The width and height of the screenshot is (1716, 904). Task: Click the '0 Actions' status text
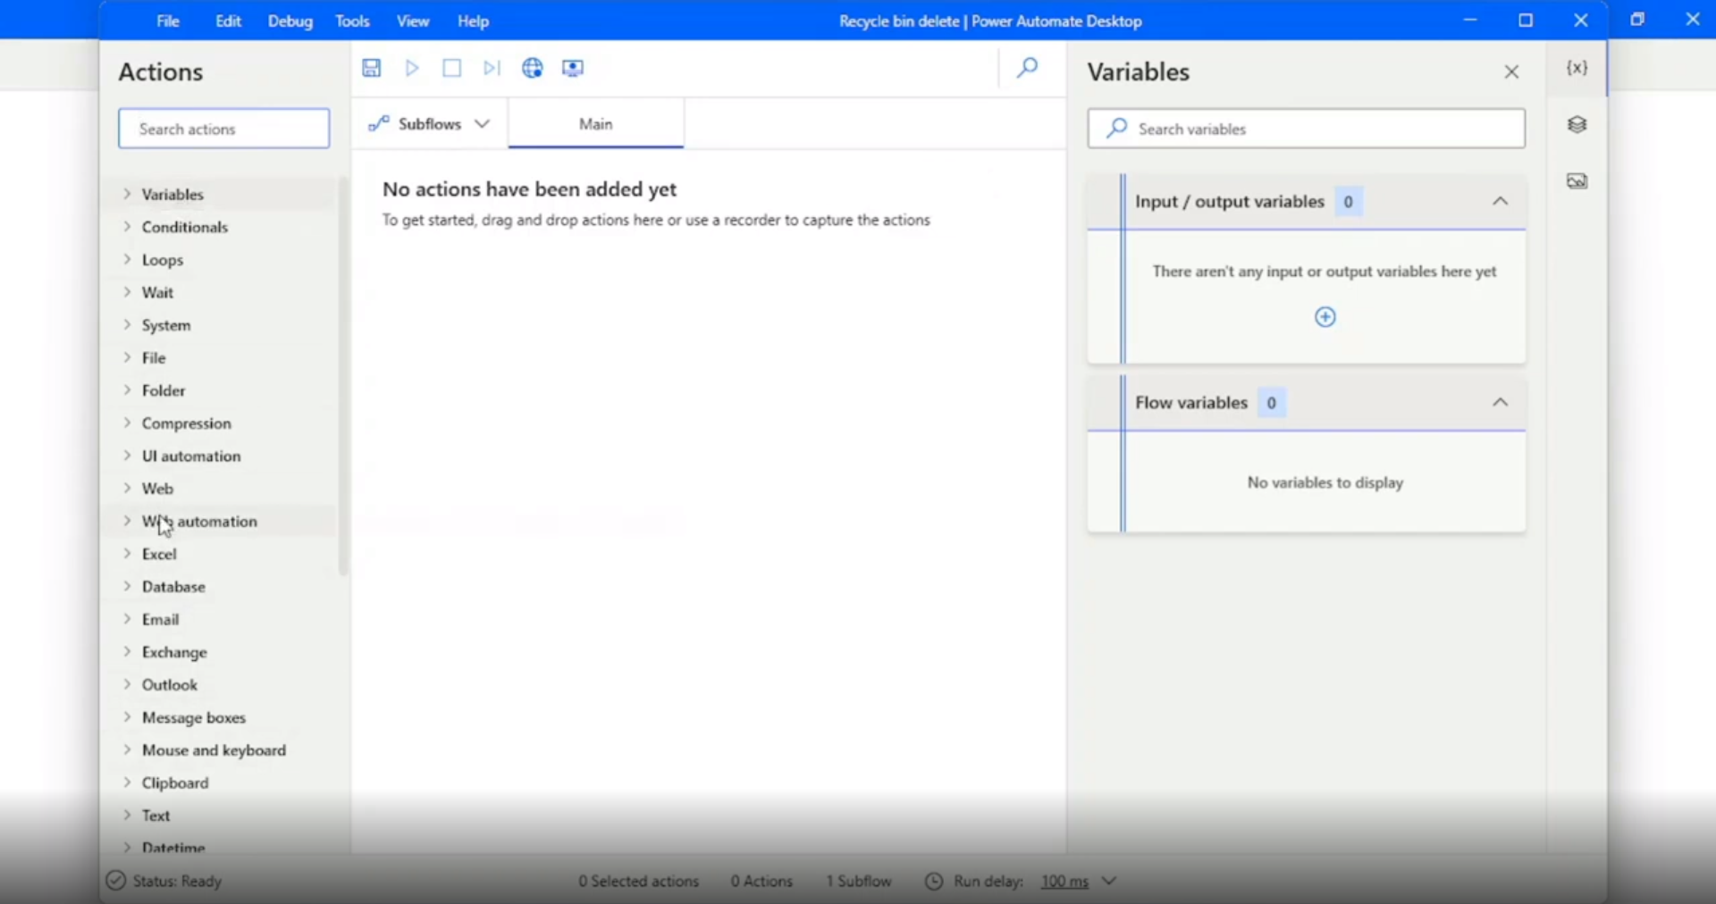click(x=761, y=881)
